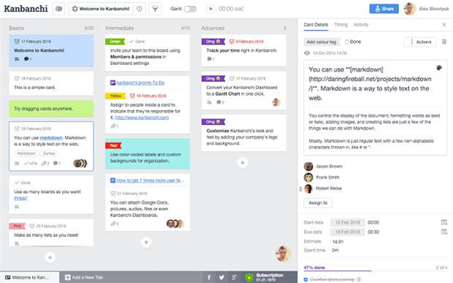
Task: Switch to the Activity tab
Action: pyautogui.click(x=361, y=25)
